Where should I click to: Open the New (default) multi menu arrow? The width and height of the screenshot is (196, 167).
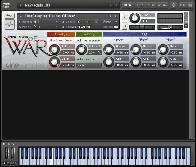(21, 5)
